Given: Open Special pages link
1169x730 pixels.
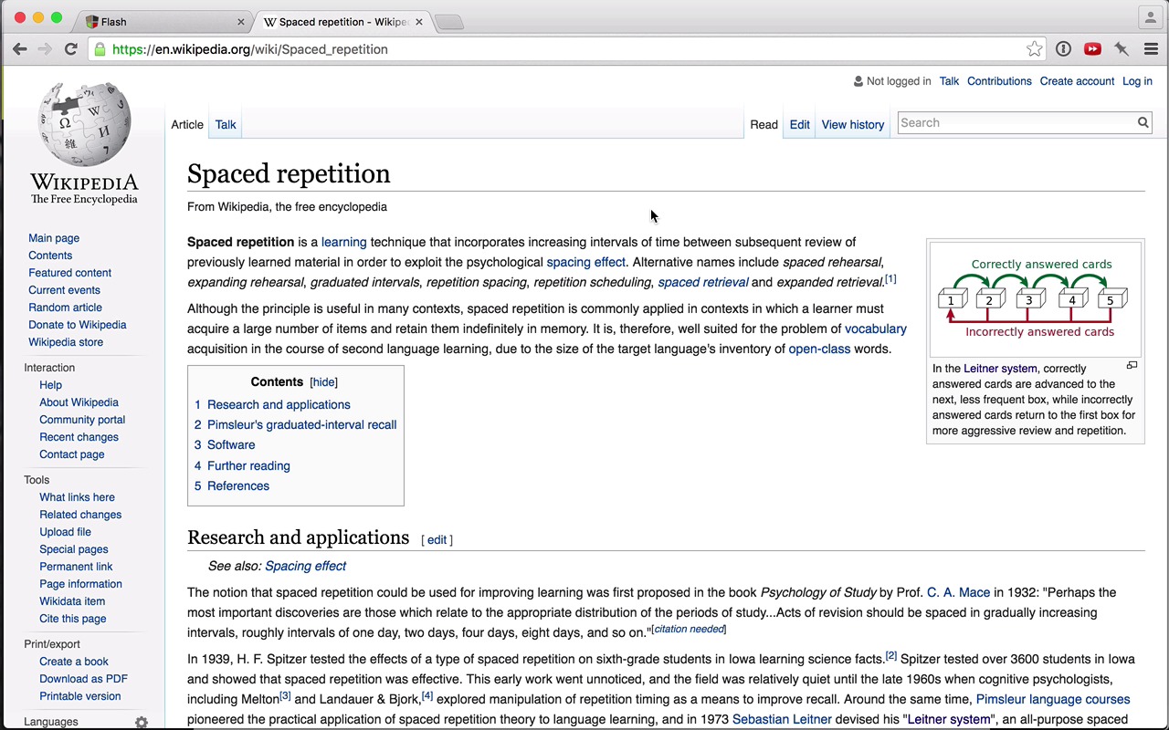Looking at the screenshot, I should tap(73, 549).
